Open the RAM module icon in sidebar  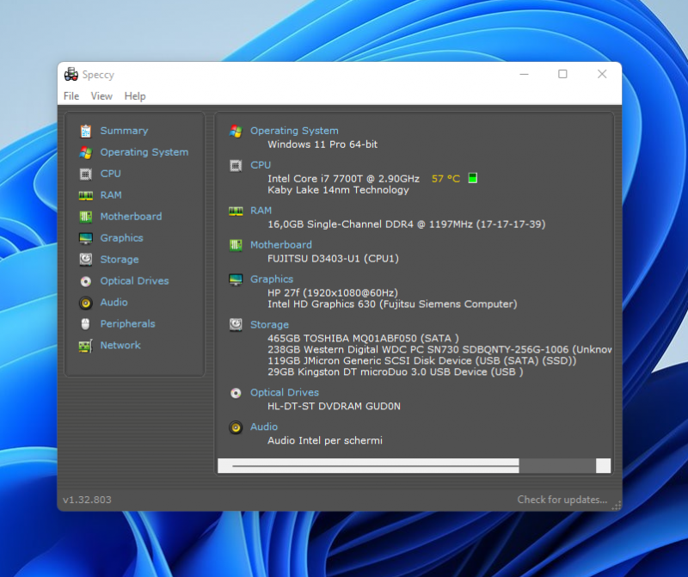(85, 195)
